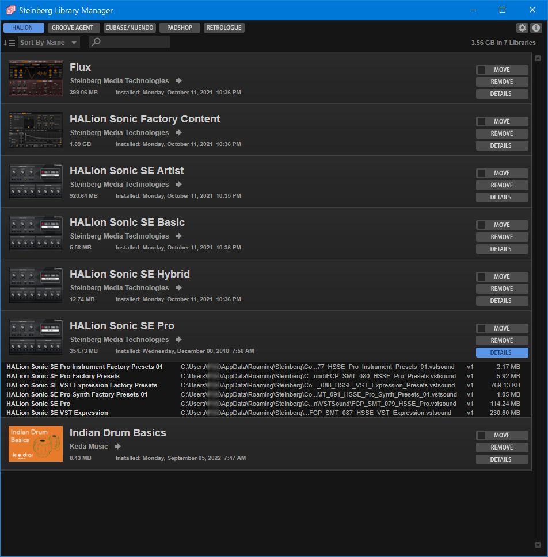Expand details for HALion Sonic Factory Content
The width and height of the screenshot is (548, 557).
point(502,145)
